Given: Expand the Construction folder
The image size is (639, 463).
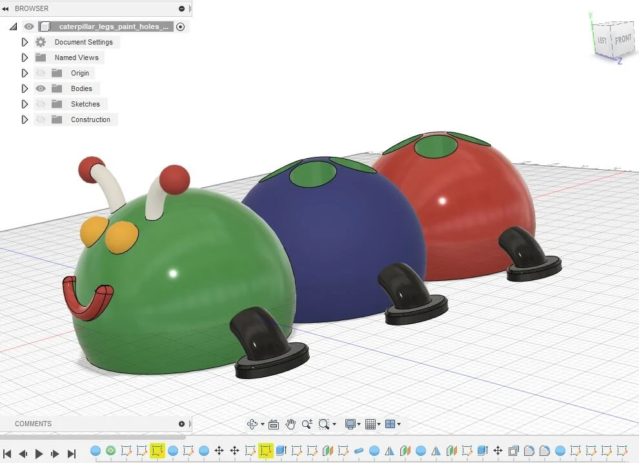Looking at the screenshot, I should pos(25,119).
